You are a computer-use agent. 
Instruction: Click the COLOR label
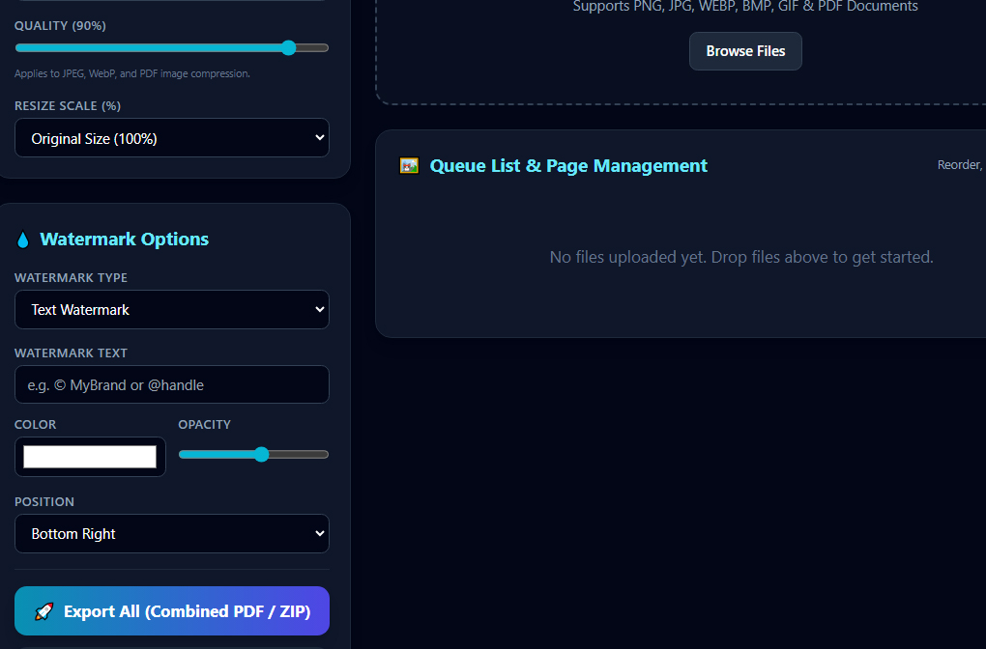point(35,425)
